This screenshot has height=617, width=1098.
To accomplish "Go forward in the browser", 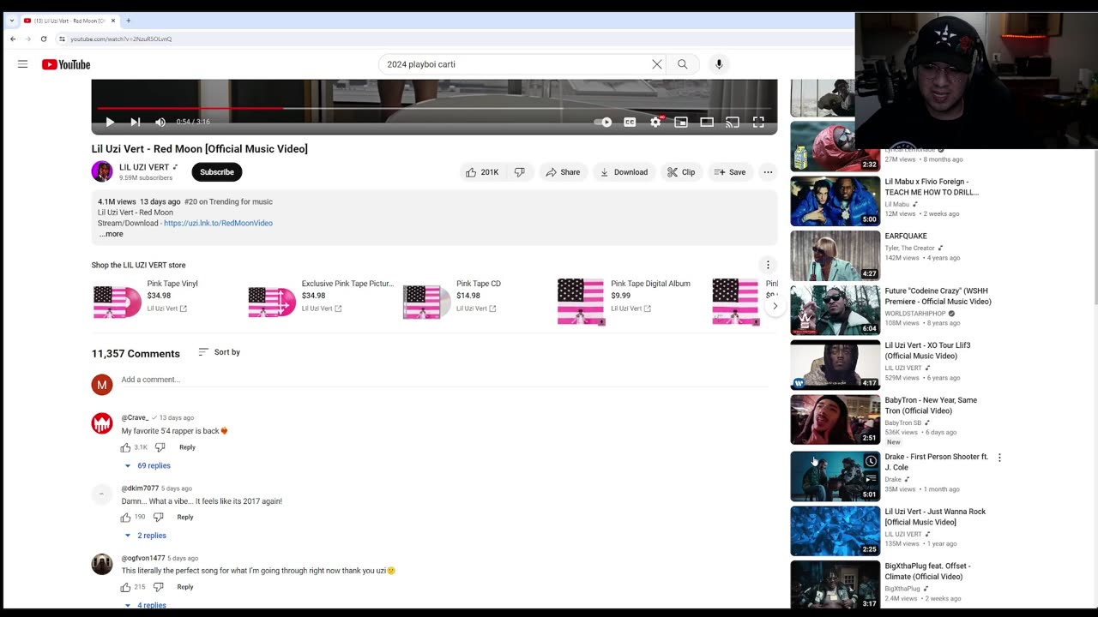I will point(27,39).
